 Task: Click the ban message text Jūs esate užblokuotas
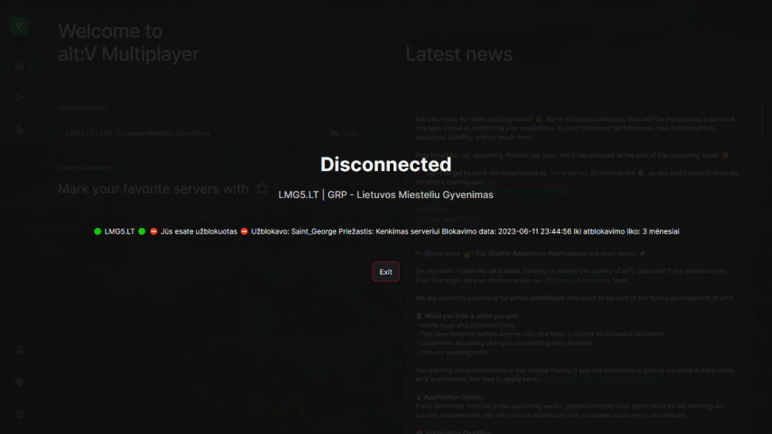coord(199,231)
